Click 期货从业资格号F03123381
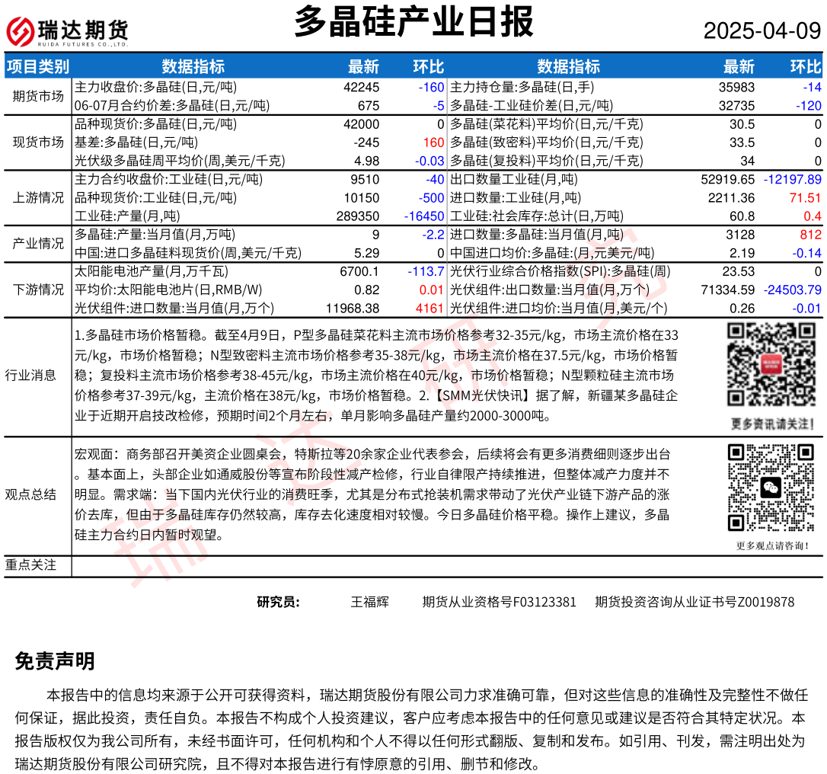 (500, 602)
